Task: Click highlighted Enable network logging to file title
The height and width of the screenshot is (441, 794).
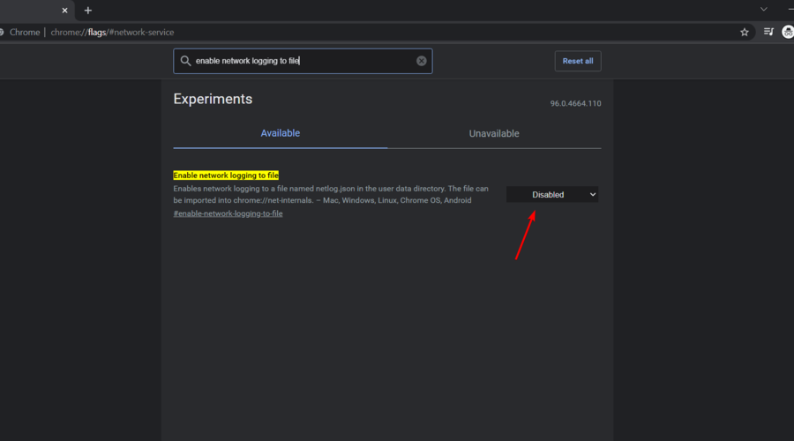Action: coord(226,176)
